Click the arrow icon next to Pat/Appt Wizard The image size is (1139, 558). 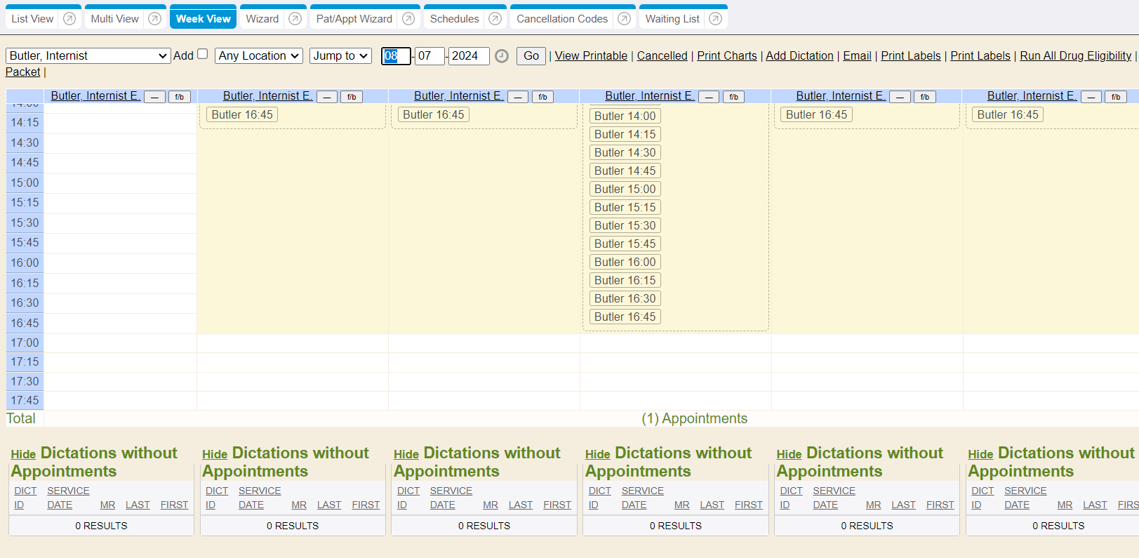point(408,19)
